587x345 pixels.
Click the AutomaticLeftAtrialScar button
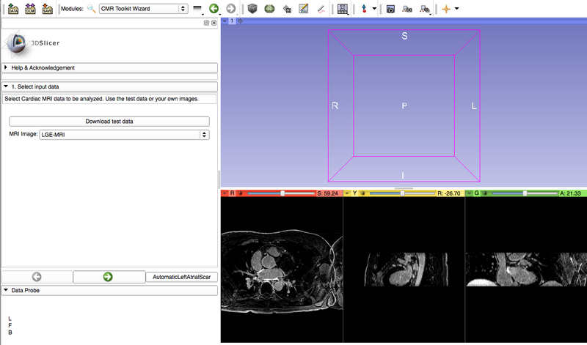coord(181,277)
